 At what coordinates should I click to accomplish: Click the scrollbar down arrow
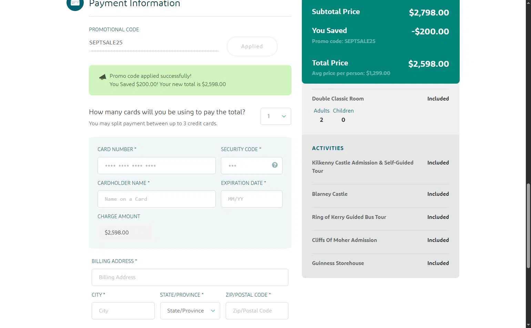click(x=528, y=325)
